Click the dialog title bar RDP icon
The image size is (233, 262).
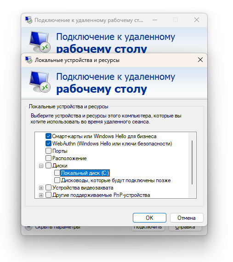[28, 60]
